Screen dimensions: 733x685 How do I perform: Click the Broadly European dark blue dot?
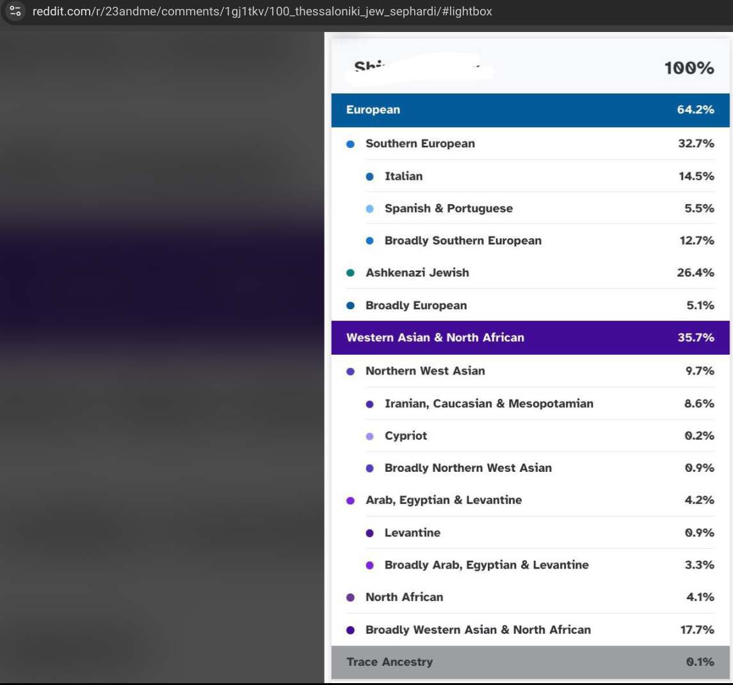point(350,306)
